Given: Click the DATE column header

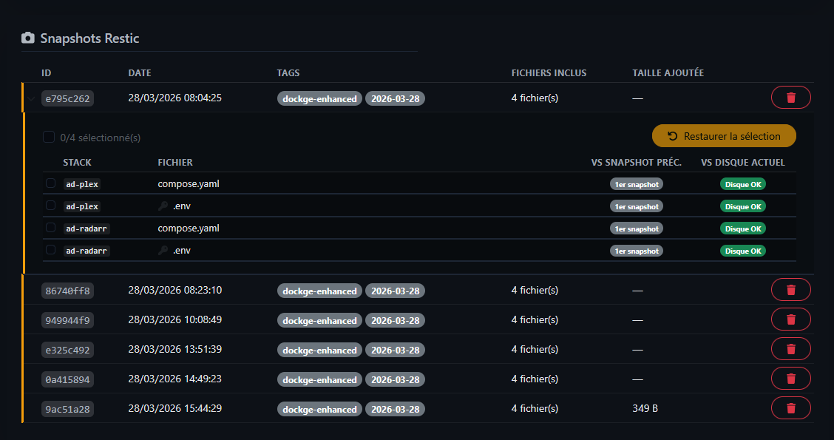Looking at the screenshot, I should 140,73.
